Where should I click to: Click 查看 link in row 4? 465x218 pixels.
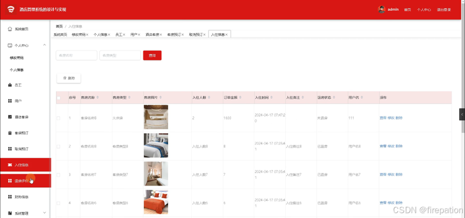coord(383,203)
